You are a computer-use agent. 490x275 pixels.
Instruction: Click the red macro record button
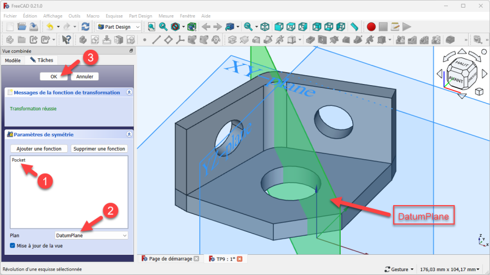coord(371,27)
